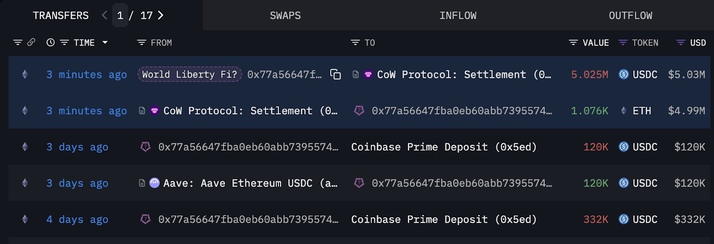
Task: Click the USDC token icon in first row
Action: click(x=623, y=74)
